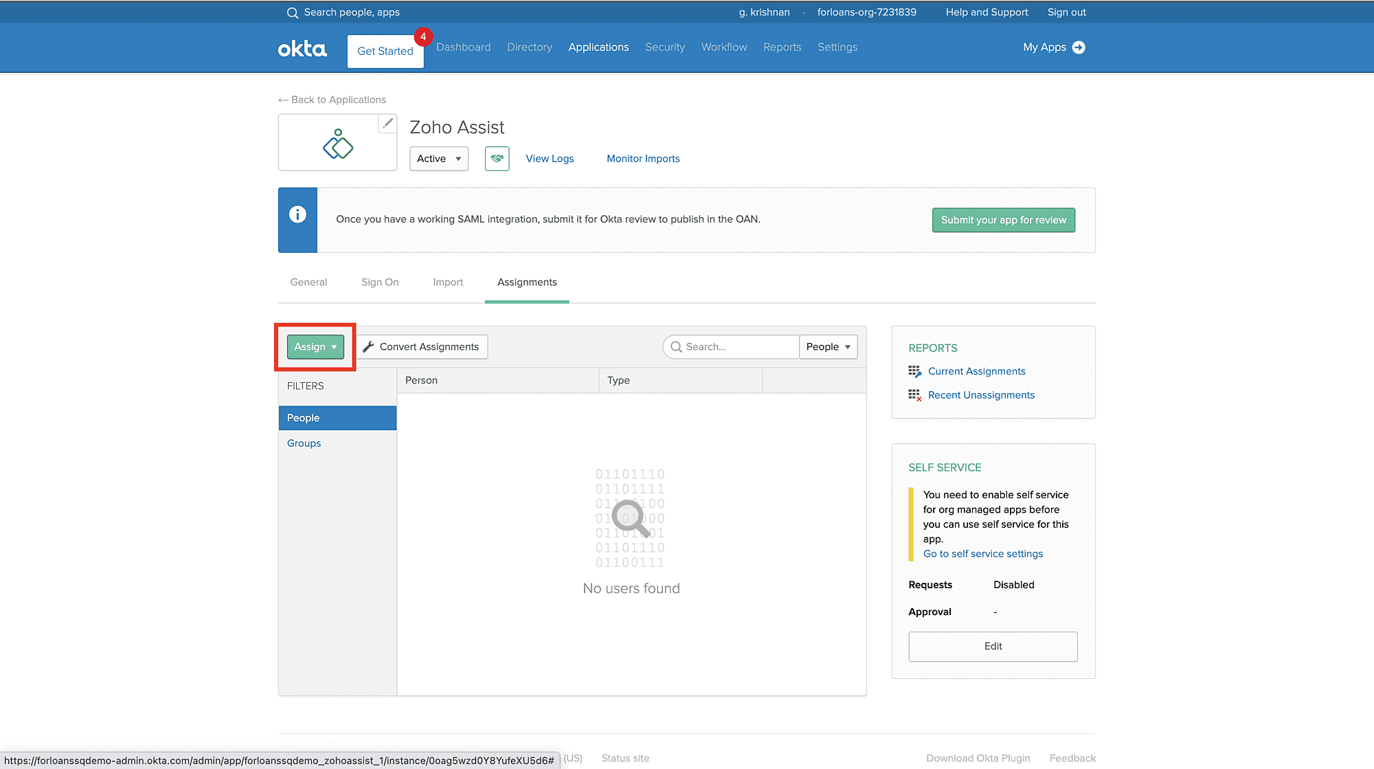Click Convert Assignments button

click(x=422, y=347)
